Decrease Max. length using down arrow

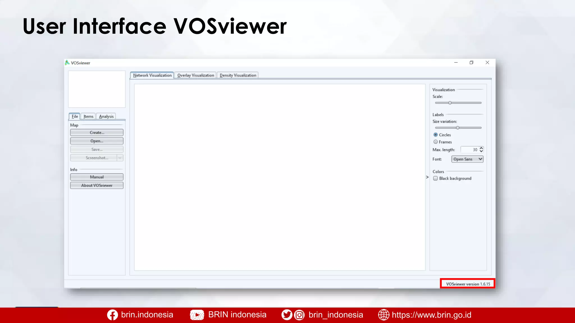(481, 151)
